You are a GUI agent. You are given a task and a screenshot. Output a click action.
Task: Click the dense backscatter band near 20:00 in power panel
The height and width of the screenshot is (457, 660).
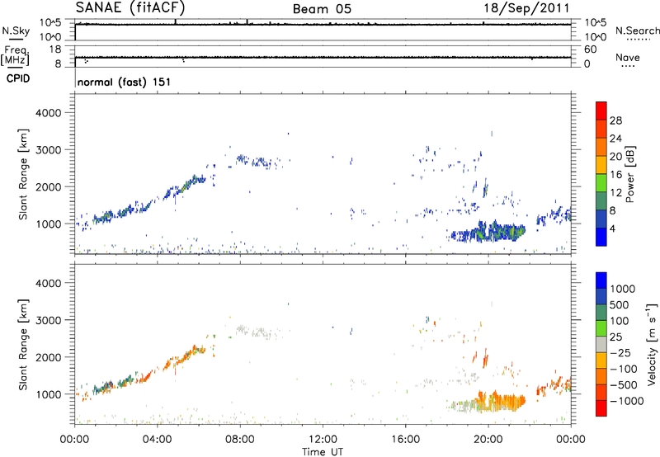point(488,232)
